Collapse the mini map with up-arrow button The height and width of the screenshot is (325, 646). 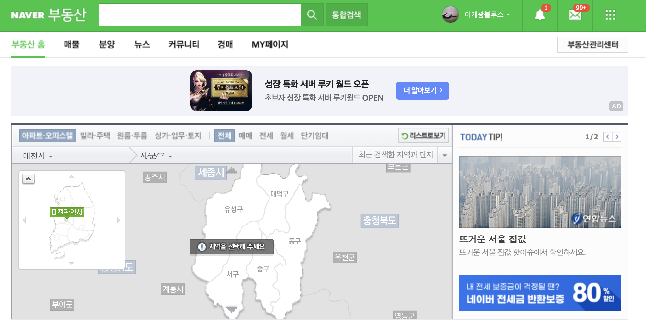[x=28, y=179]
